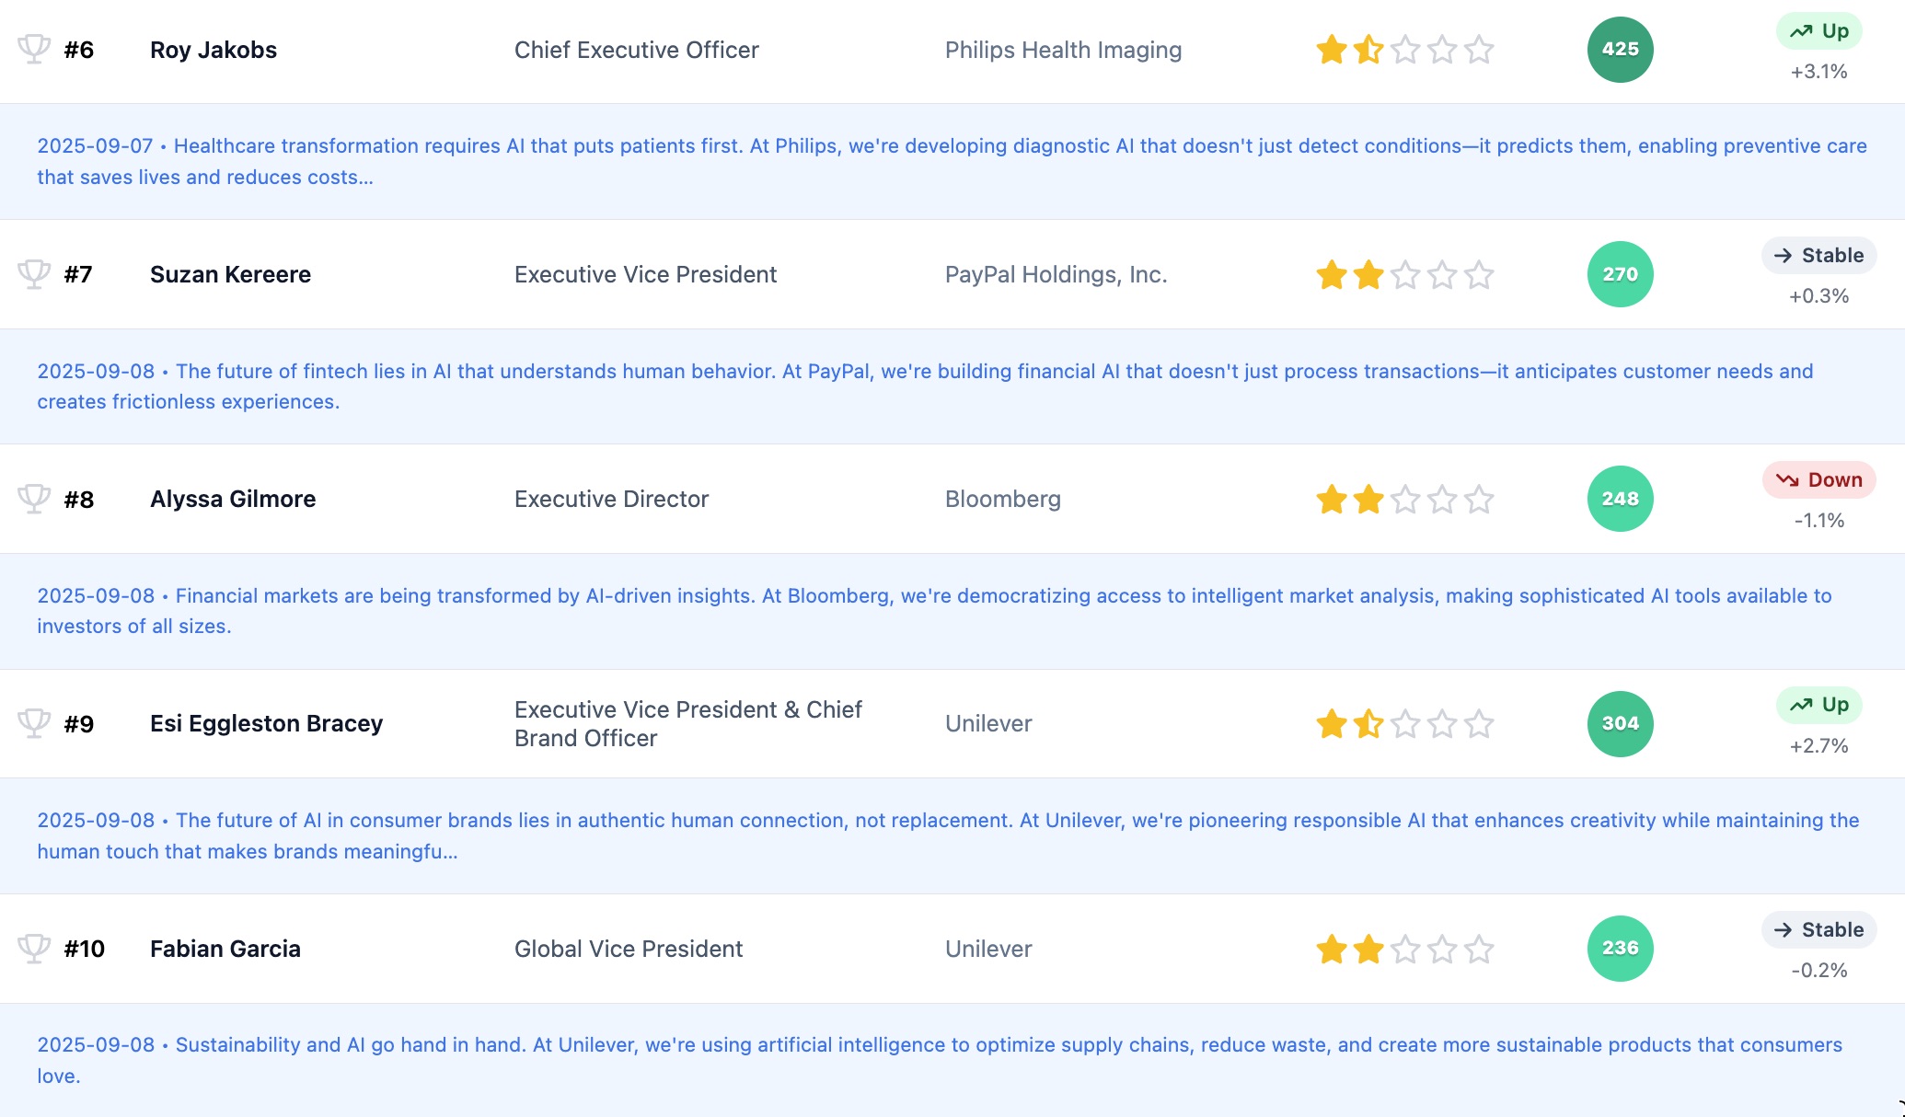Click the trophy icon beside rank #9
Image resolution: width=1905 pixels, height=1117 pixels.
(34, 723)
